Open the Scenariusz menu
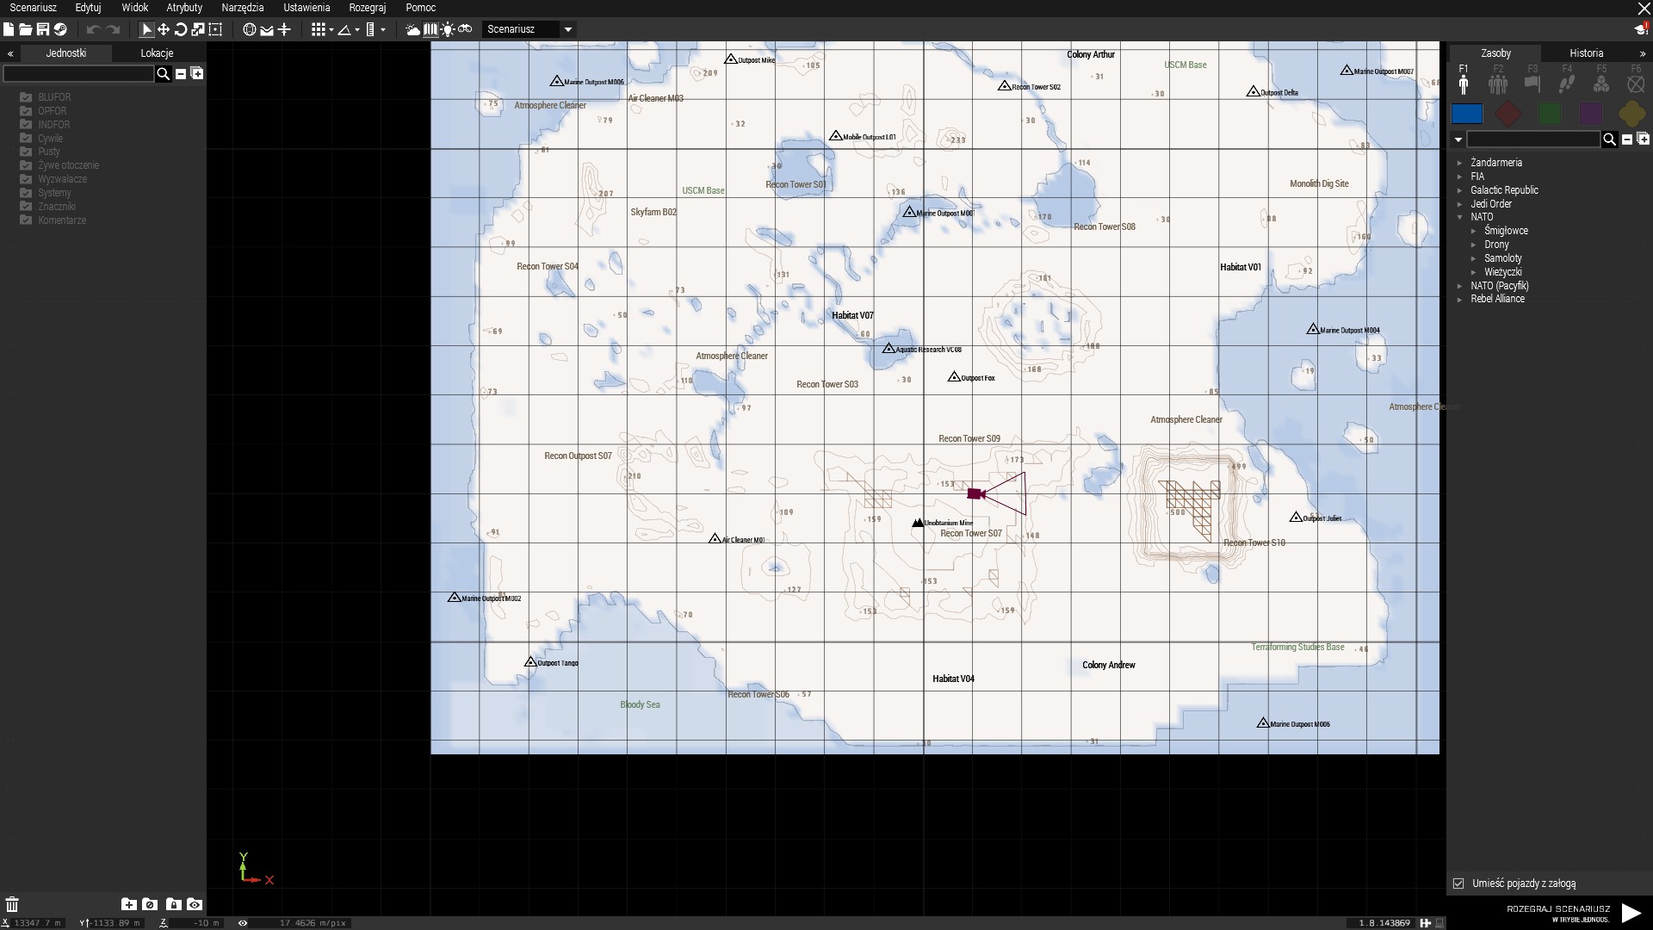The image size is (1653, 930). coord(33,8)
